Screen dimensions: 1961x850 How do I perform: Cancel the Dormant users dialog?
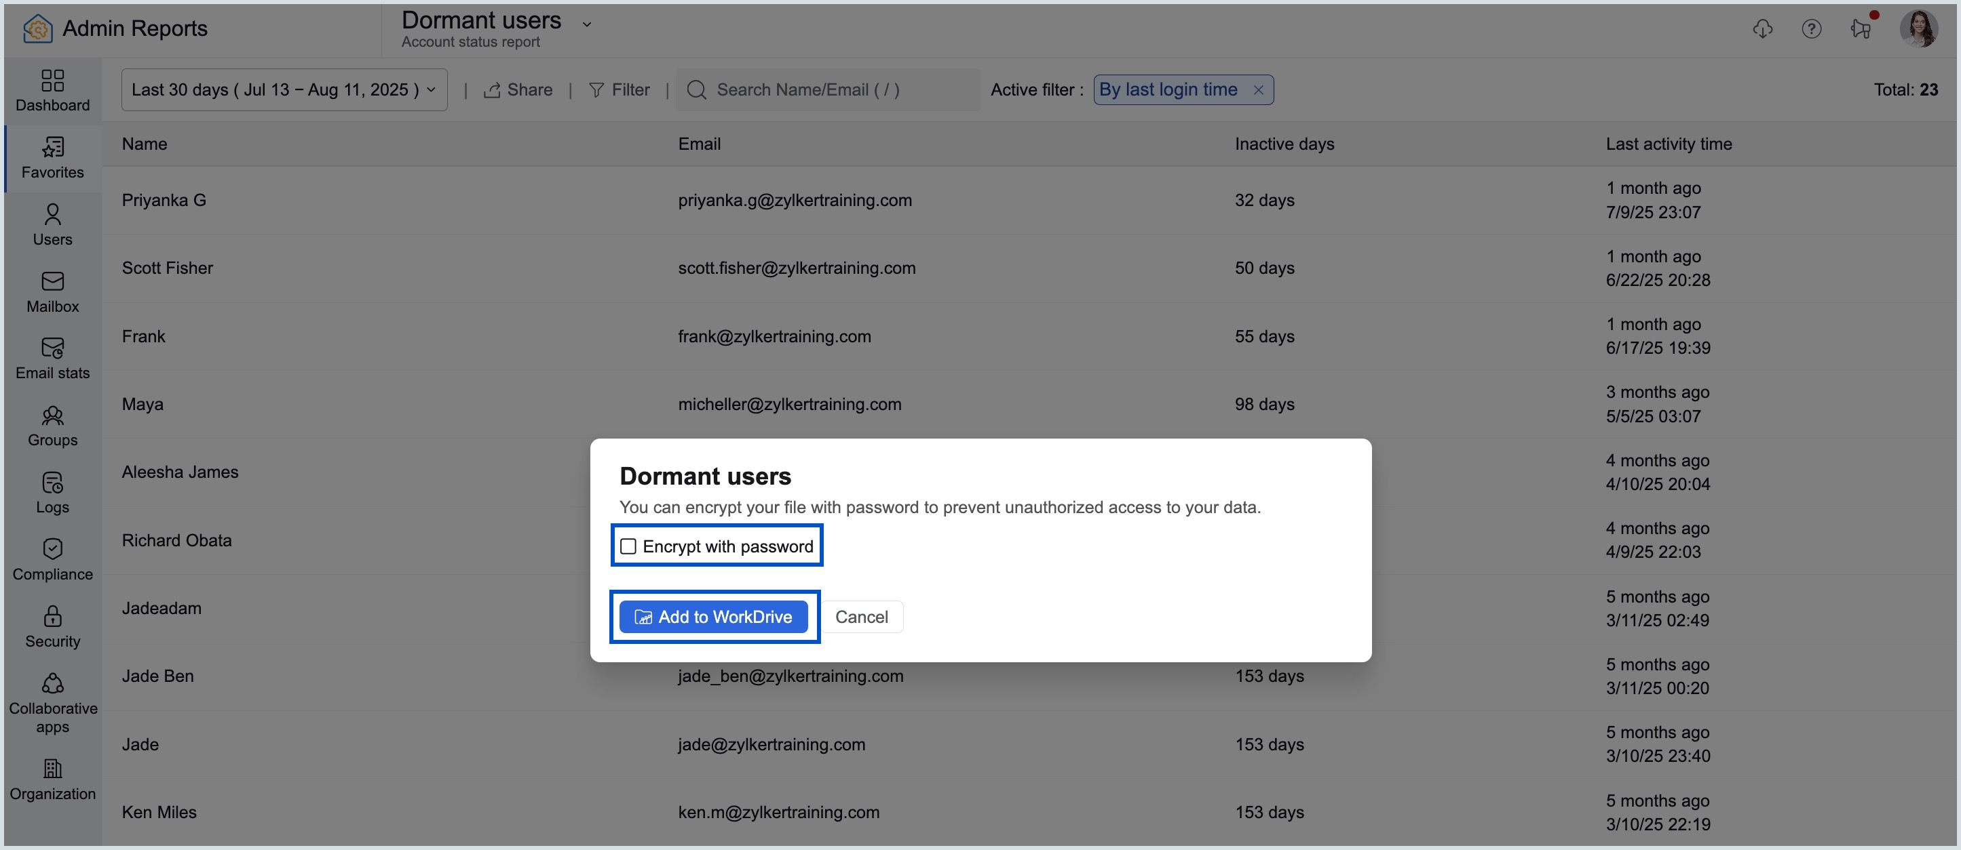(x=861, y=617)
